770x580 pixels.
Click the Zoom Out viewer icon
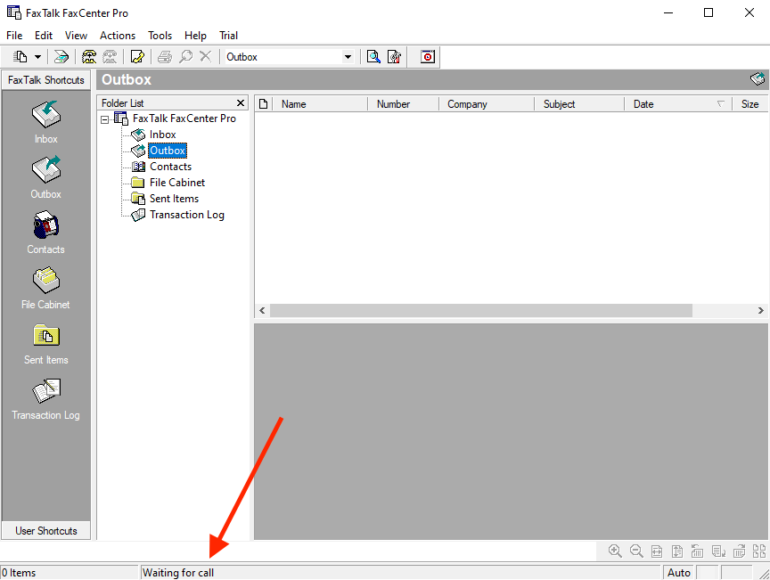point(636,551)
